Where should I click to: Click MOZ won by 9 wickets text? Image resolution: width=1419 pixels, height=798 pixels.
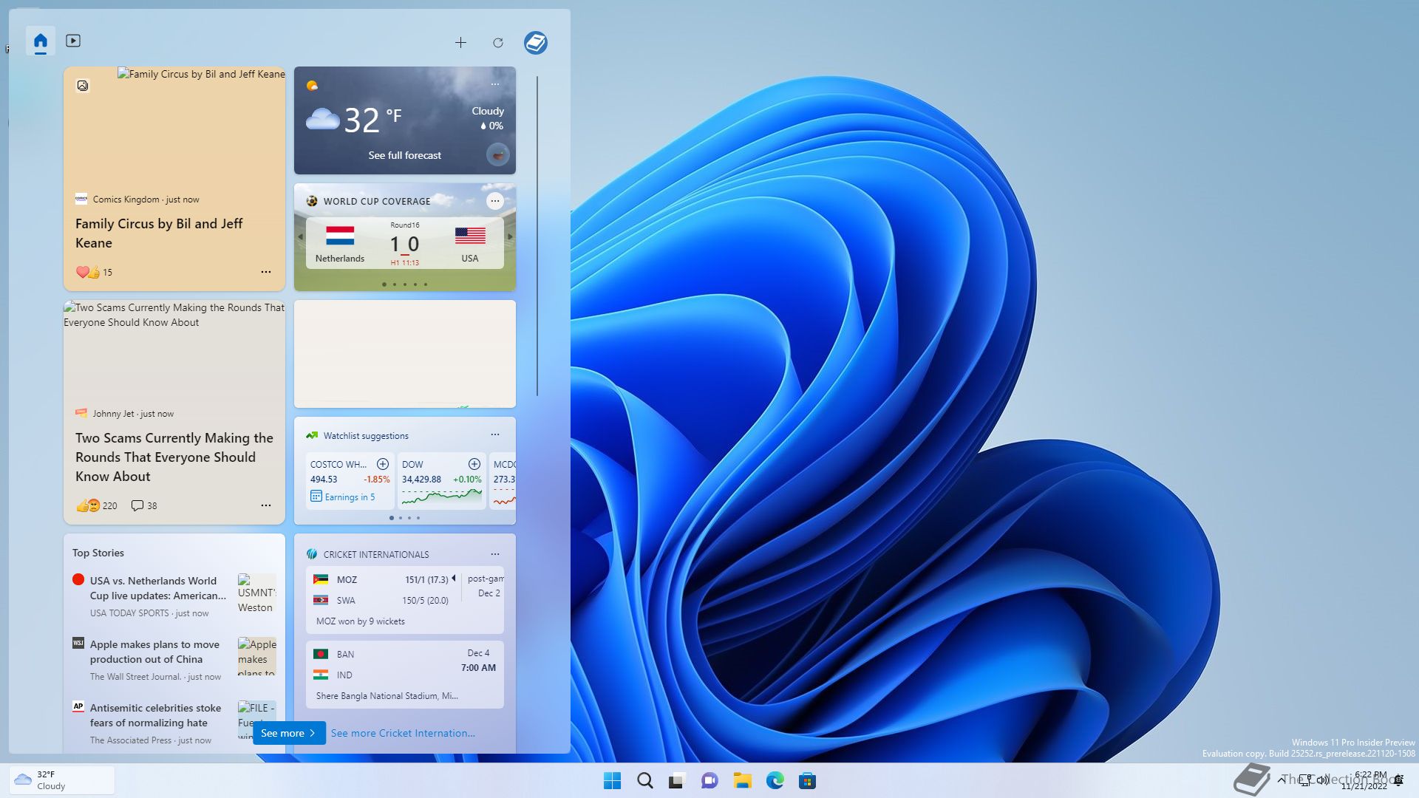coord(361,621)
